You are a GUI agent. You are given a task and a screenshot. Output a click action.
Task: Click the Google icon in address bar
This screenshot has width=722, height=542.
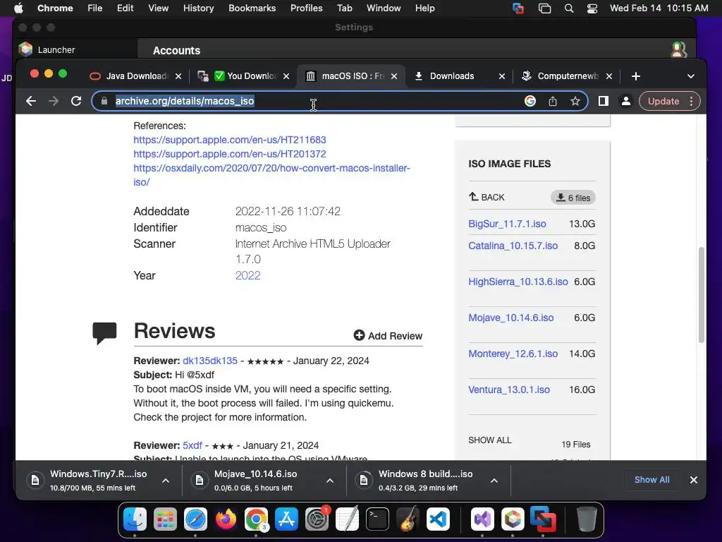click(x=530, y=101)
